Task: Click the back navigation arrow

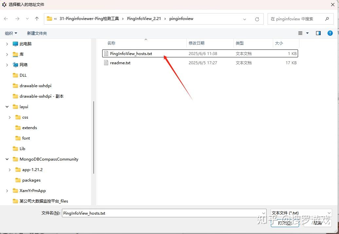Action: pyautogui.click(x=6, y=19)
